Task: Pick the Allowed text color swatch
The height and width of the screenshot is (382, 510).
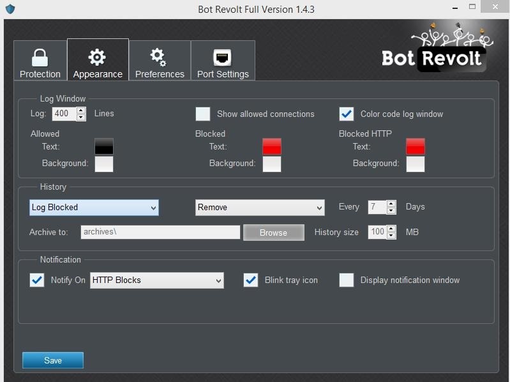Action: point(104,146)
